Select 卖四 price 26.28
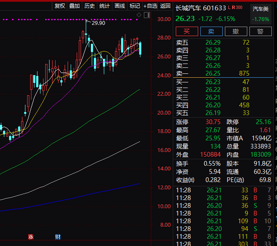This screenshot has height=246, width=277. (213, 50)
